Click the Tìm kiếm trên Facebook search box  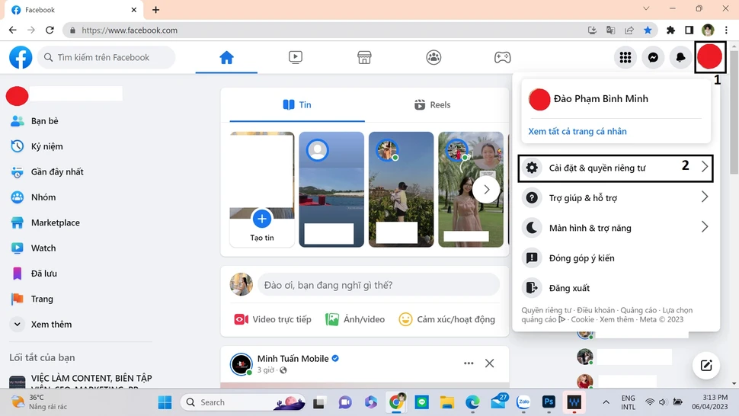coord(107,57)
